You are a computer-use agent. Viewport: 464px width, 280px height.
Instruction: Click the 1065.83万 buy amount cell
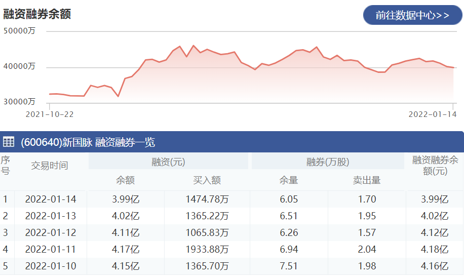coord(207,233)
